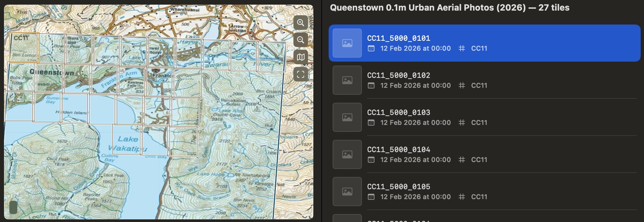This screenshot has height=222, width=644.
Task: Open image thumbnail for CC11_5000_0103
Action: coord(347,117)
